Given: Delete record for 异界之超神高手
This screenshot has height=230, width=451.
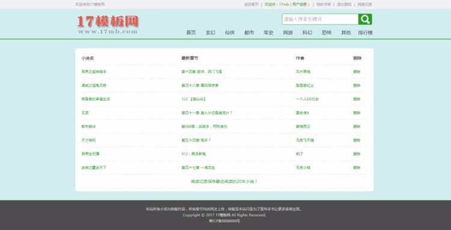Looking at the screenshot, I should [x=357, y=71].
